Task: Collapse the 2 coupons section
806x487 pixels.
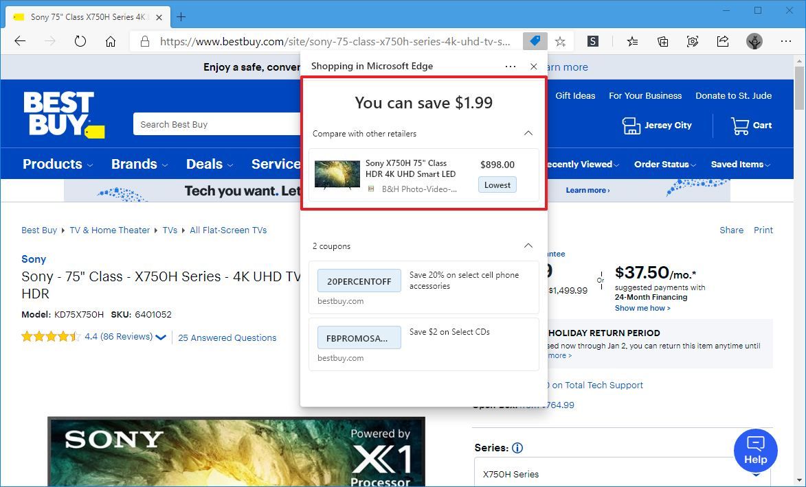Action: 528,246
